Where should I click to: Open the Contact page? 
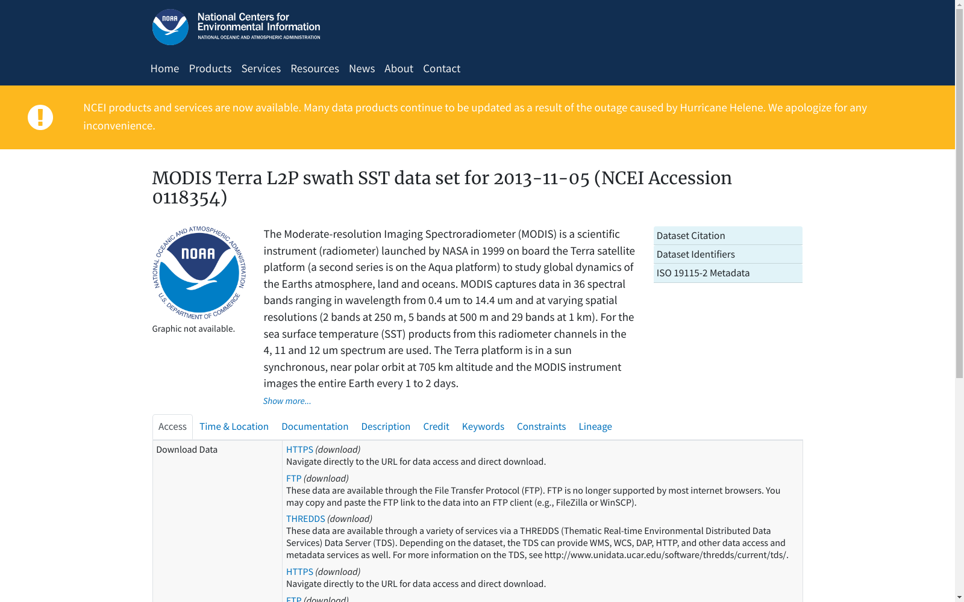[x=442, y=69]
